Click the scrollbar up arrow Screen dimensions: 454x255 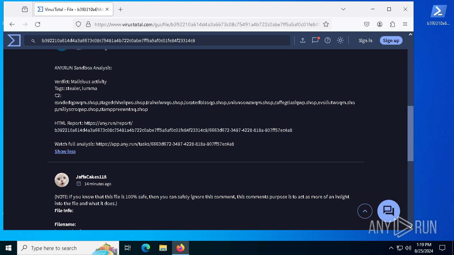pyautogui.click(x=410, y=34)
